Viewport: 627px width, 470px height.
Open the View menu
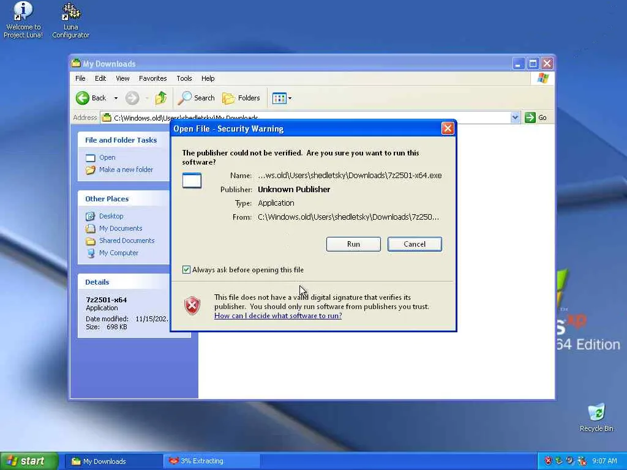(x=122, y=78)
